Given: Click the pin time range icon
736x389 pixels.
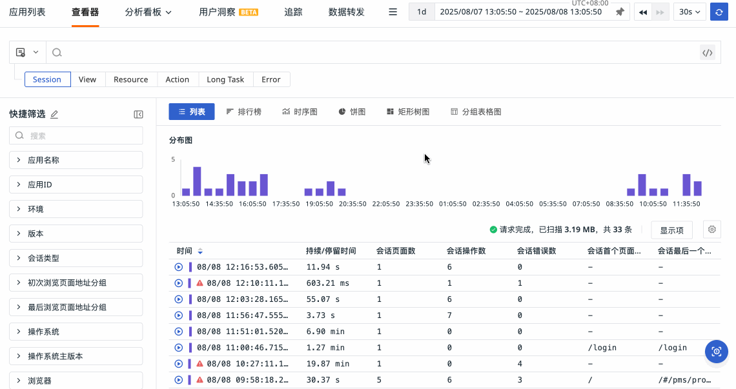Looking at the screenshot, I should pyautogui.click(x=620, y=12).
